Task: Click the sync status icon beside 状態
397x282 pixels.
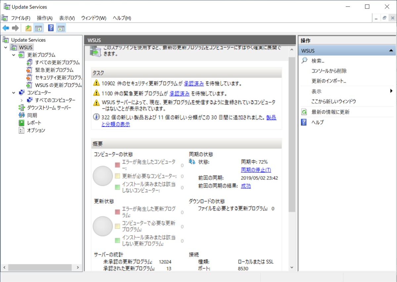Action: tap(192, 162)
